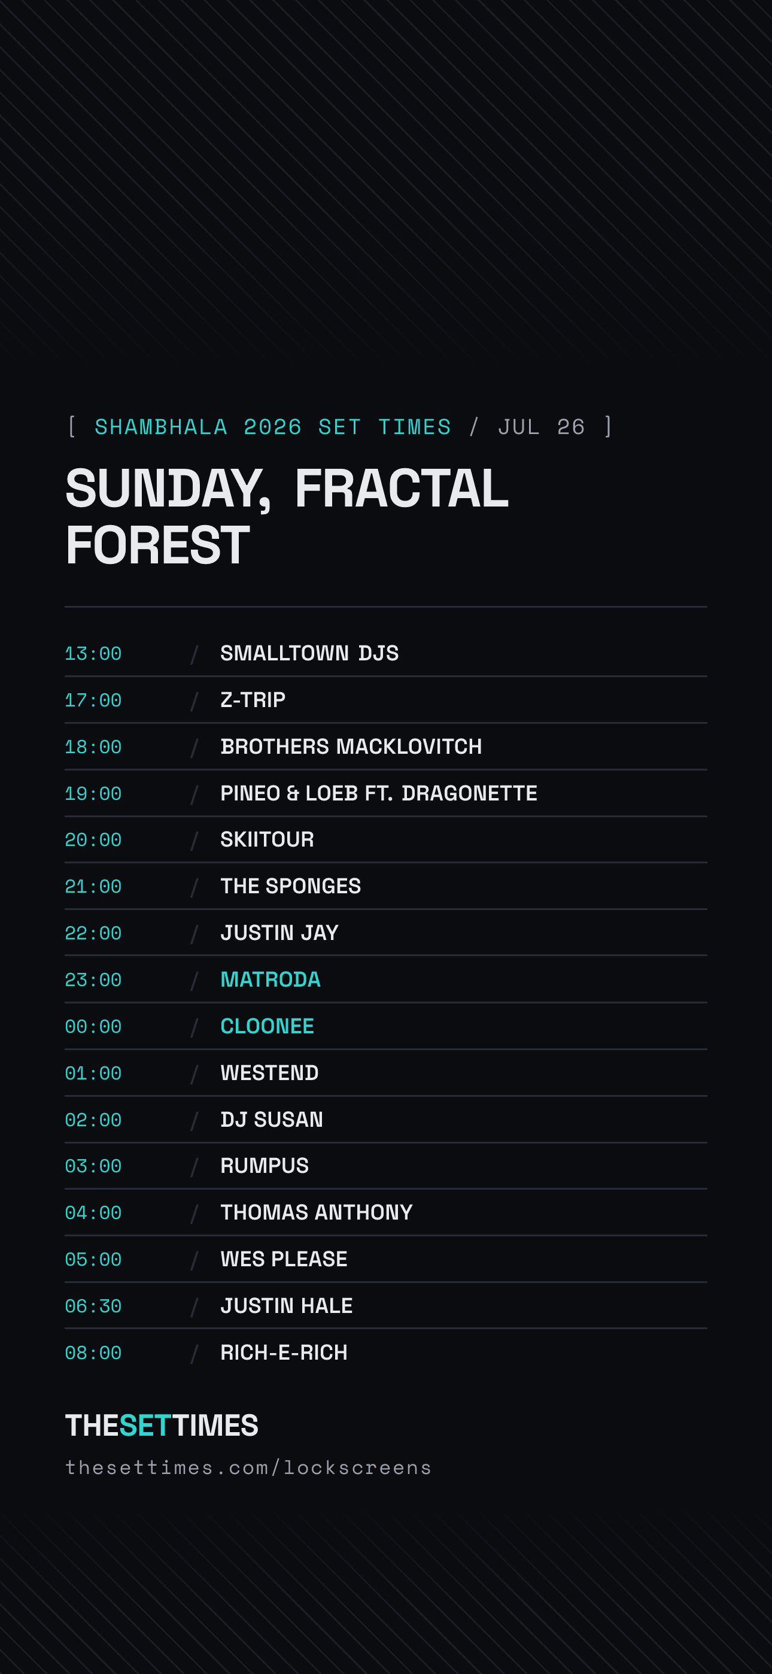Select JUSTIN HALE at 06:30
Viewport: 772px width, 1674px height.
pyautogui.click(x=386, y=1306)
